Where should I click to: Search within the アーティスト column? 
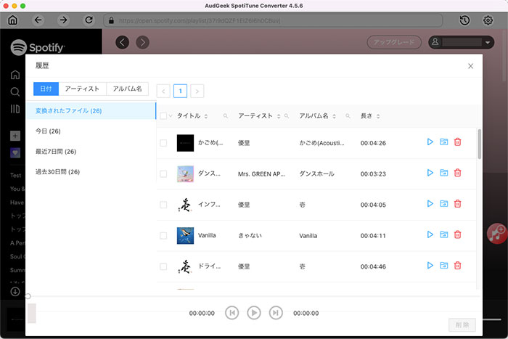[x=287, y=116]
